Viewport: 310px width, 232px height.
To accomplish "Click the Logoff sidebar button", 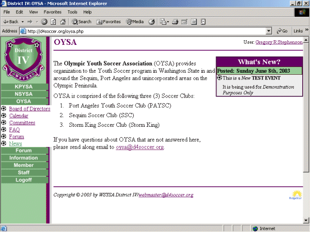I will point(24,180).
